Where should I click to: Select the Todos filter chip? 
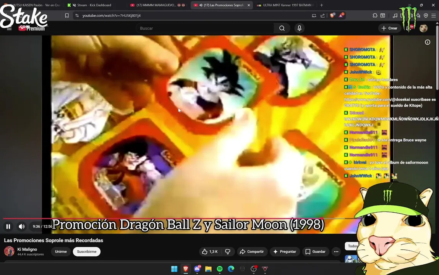352,246
